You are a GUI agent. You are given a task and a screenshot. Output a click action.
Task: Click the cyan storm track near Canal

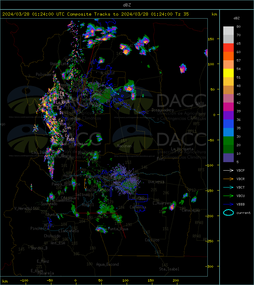coord(114,90)
